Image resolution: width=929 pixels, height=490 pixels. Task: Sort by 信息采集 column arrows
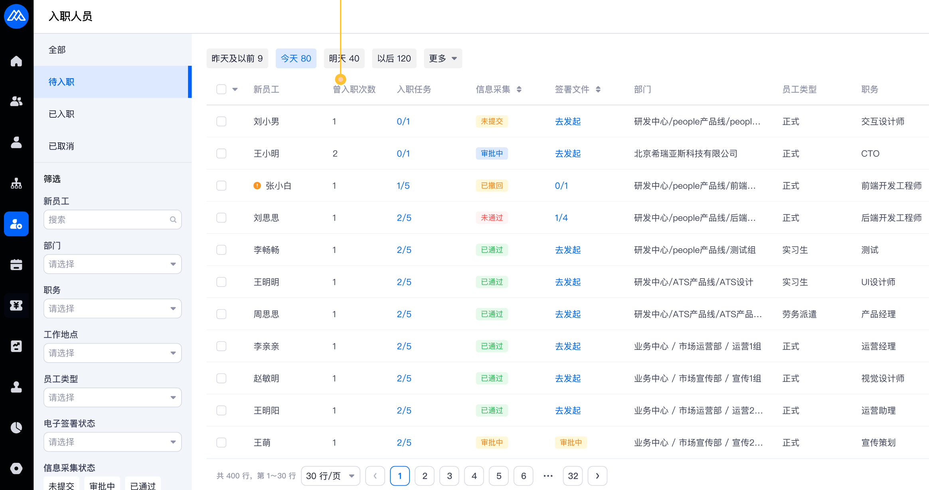(519, 89)
